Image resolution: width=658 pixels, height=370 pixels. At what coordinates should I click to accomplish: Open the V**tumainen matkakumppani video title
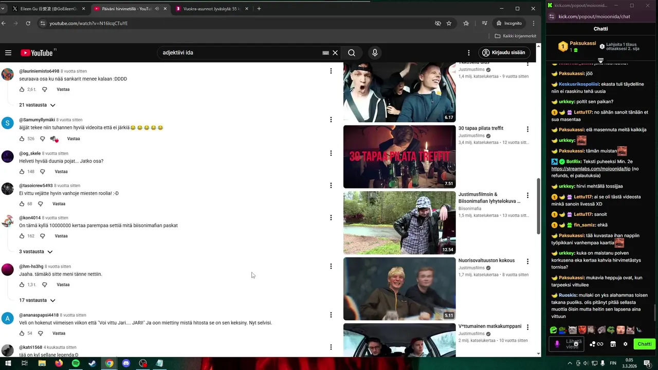click(x=490, y=326)
